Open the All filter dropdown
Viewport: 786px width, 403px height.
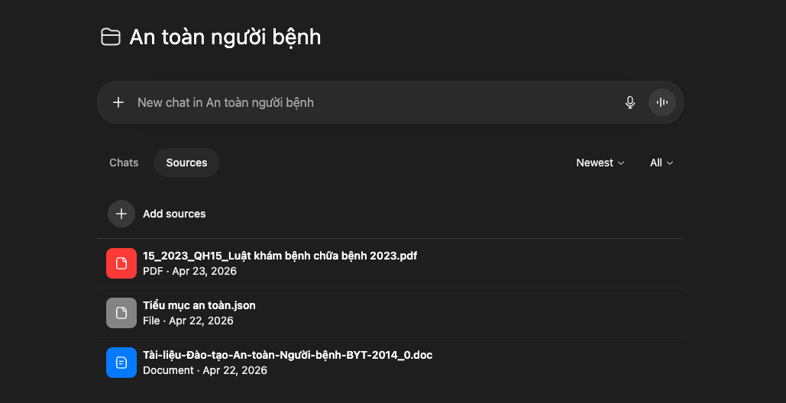661,163
